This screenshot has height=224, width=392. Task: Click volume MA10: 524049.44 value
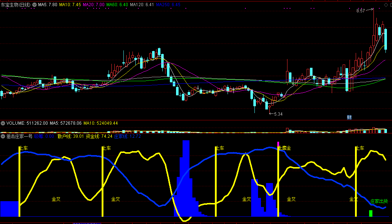click(x=101, y=123)
